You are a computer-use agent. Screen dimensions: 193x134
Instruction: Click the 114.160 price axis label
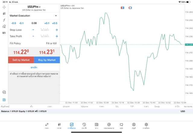click(x=189, y=93)
